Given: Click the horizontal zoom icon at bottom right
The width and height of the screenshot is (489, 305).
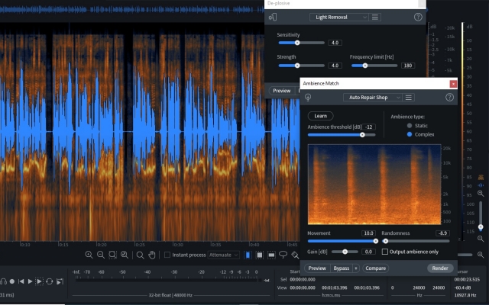Looking at the screenshot, I should point(481,255).
